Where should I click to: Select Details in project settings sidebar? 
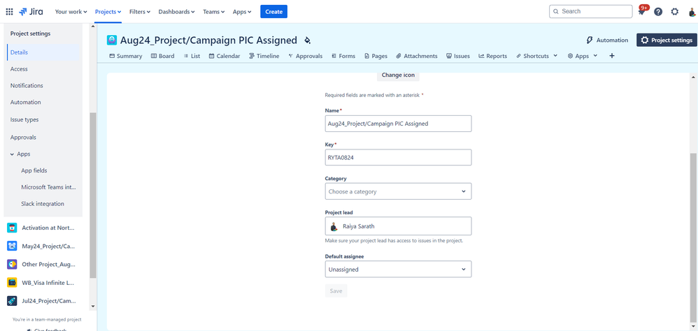pyautogui.click(x=43, y=52)
